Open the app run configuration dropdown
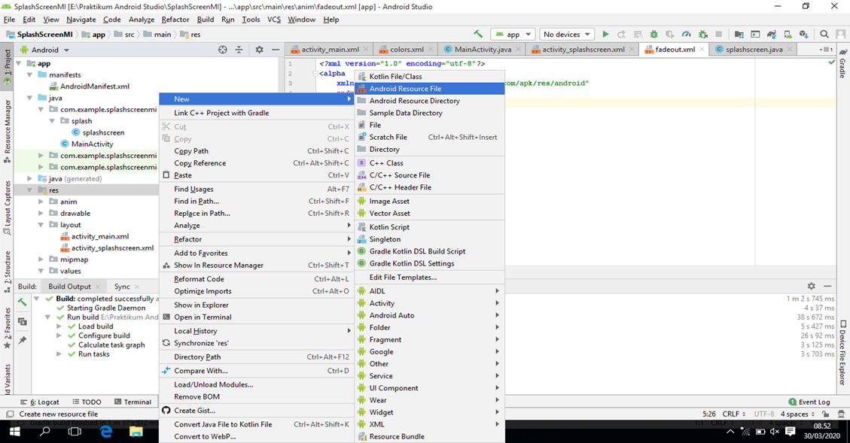The image size is (850, 443). tap(513, 34)
